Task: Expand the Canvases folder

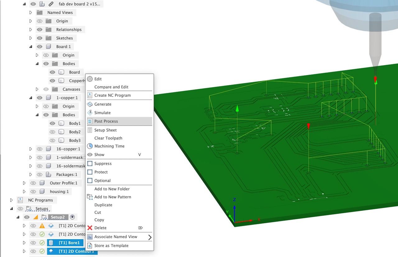Action: (37, 89)
